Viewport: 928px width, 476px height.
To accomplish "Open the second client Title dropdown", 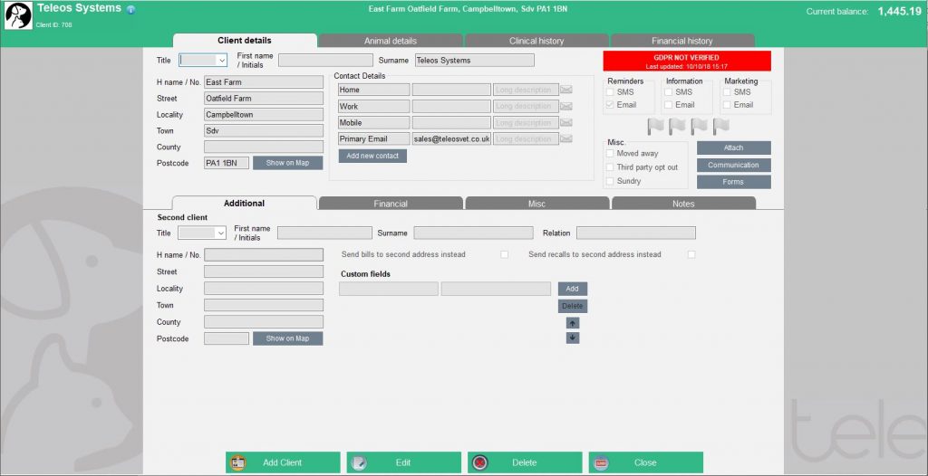I will pyautogui.click(x=202, y=233).
